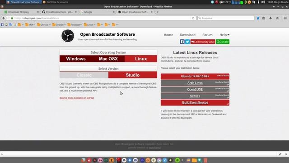This screenshot has height=163, width=289.
Task: Click the Facebook bookmark icon in bookmarks bar
Action: [2, 24]
